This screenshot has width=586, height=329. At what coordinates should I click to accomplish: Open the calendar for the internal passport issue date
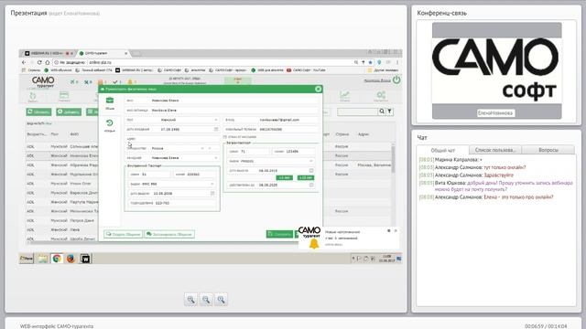(212, 193)
